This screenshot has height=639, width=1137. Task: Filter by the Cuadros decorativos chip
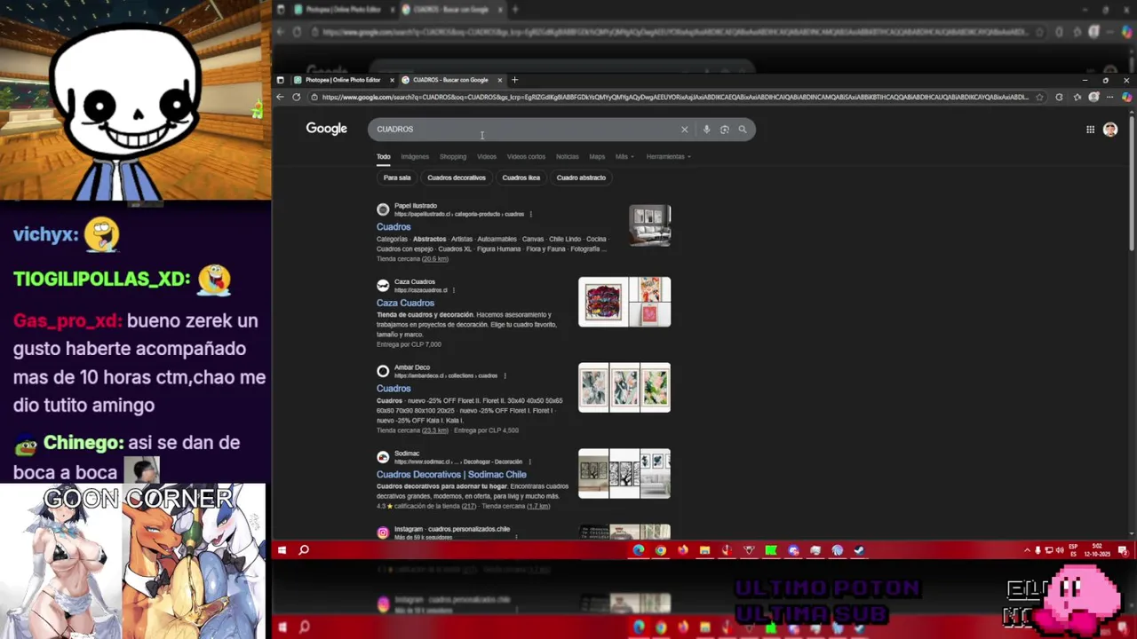pos(457,177)
